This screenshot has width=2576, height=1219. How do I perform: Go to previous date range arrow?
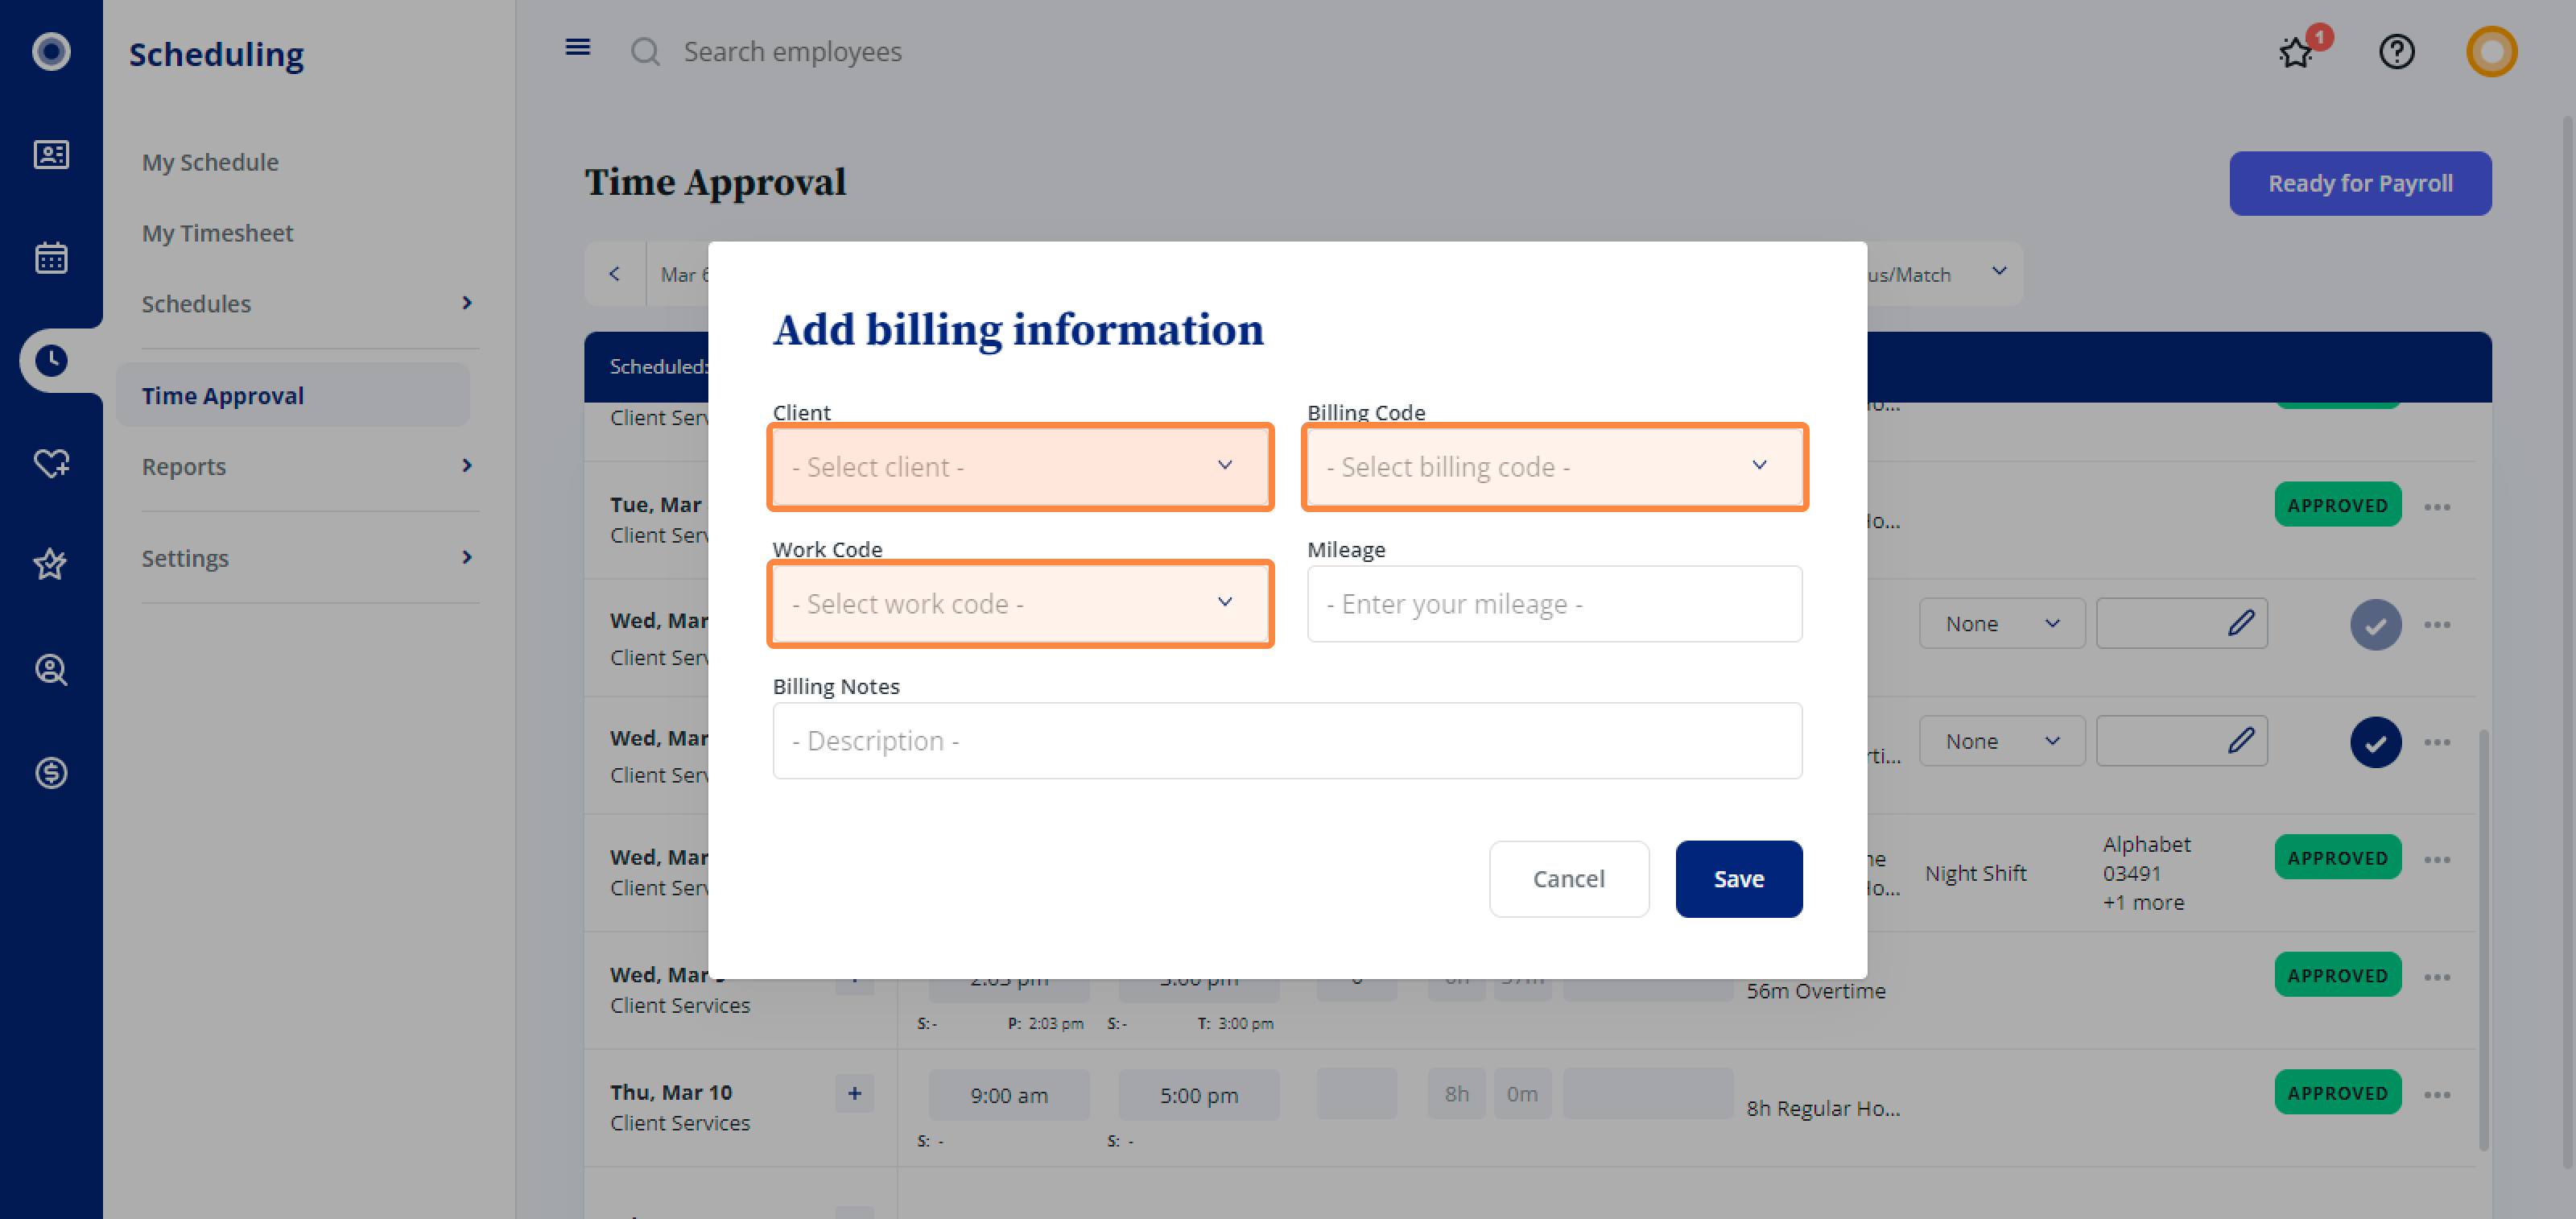click(614, 274)
